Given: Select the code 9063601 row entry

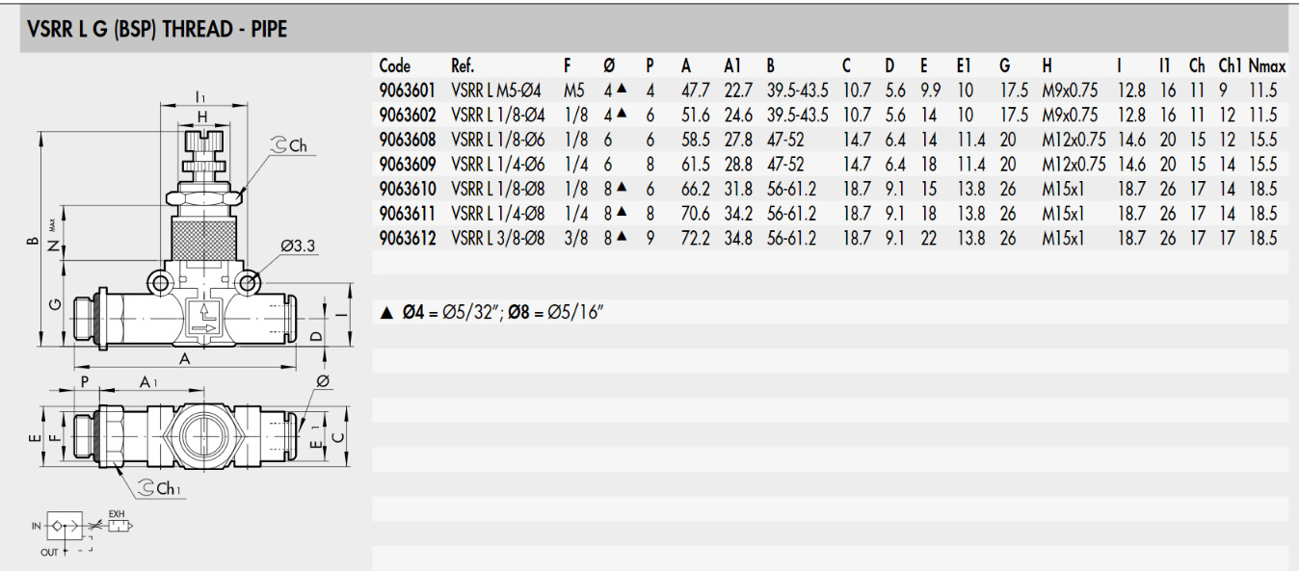Looking at the screenshot, I should [x=408, y=91].
